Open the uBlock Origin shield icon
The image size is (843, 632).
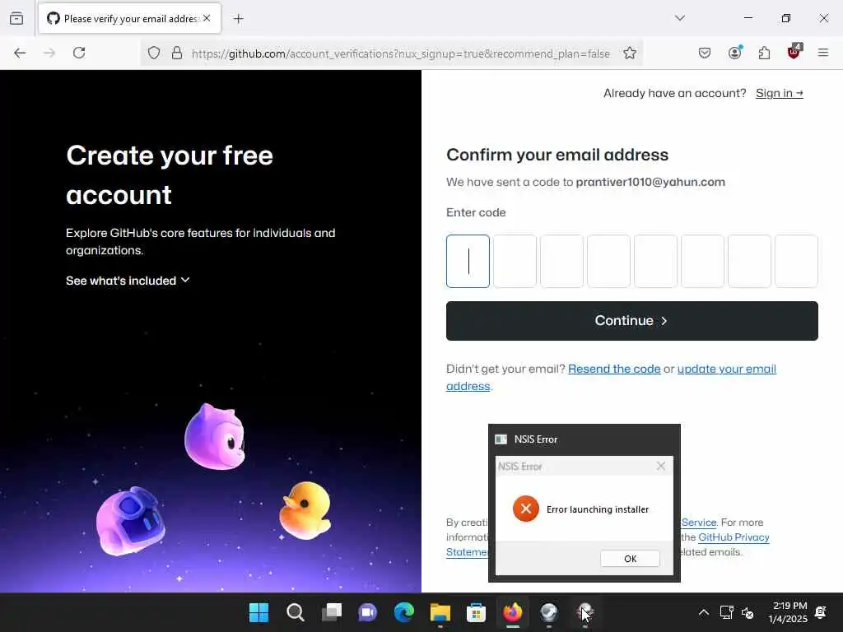(794, 52)
